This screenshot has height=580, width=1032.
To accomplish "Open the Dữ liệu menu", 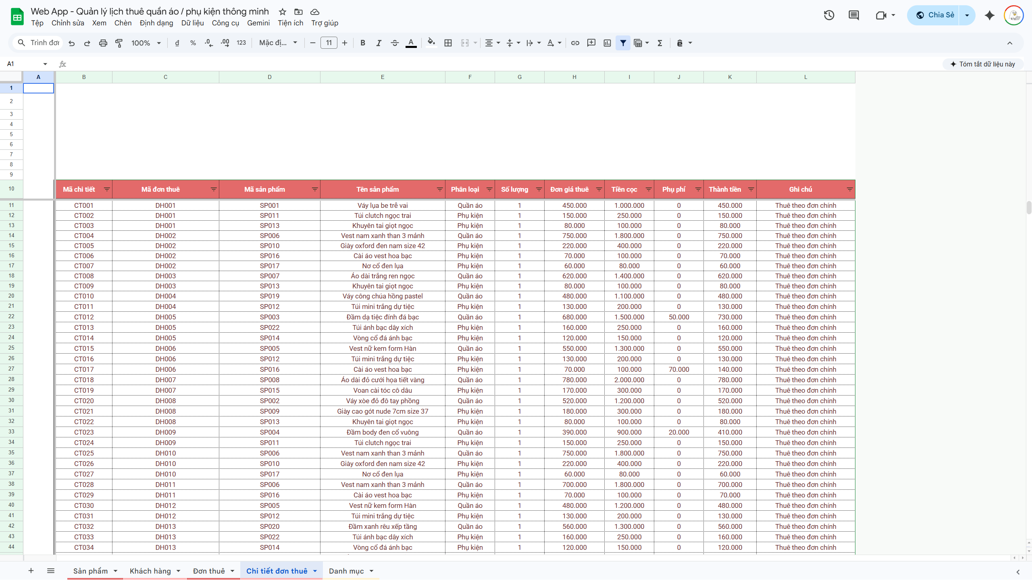I will click(192, 23).
